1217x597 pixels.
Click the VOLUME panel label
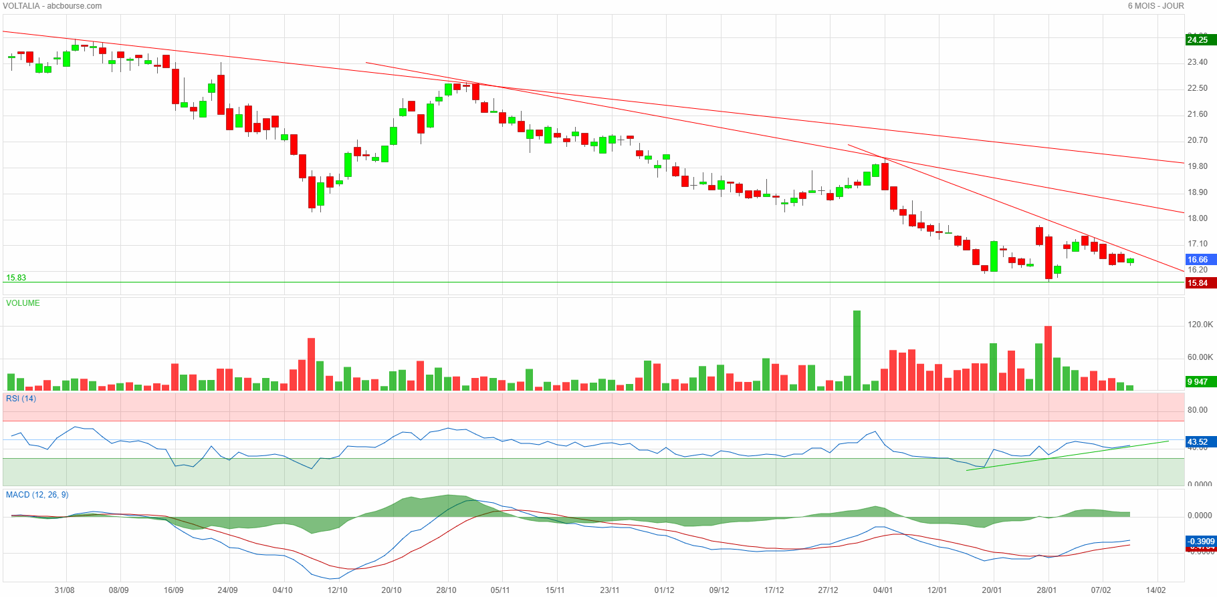(x=23, y=303)
